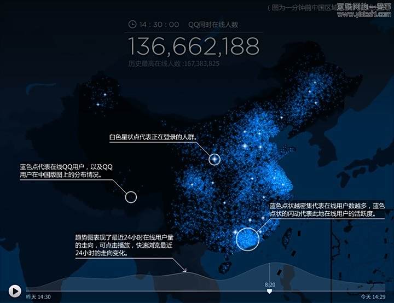Click the 今天 14:29 timeline end label
394x303 pixels.
[x=373, y=297]
